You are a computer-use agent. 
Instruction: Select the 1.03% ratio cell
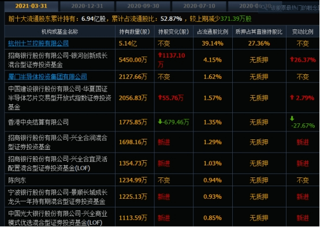213,163
